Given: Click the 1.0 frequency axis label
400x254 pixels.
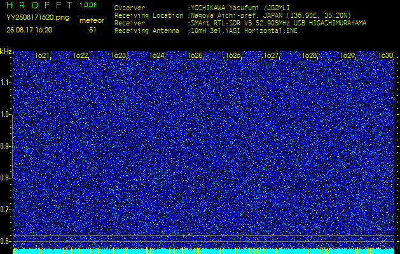Looking at the screenshot, I should tap(4, 115).
